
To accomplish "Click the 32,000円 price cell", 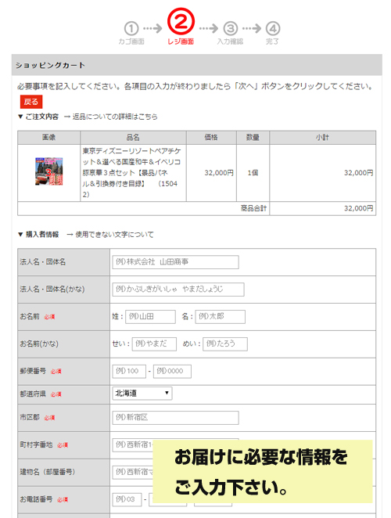I will pos(211,173).
